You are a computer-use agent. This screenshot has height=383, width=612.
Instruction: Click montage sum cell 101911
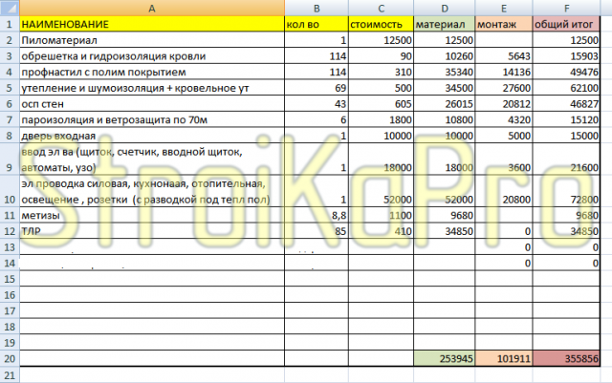[x=504, y=358]
